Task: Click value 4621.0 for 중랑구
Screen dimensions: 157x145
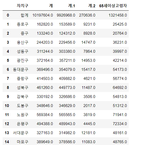Action: [x=89, y=79]
